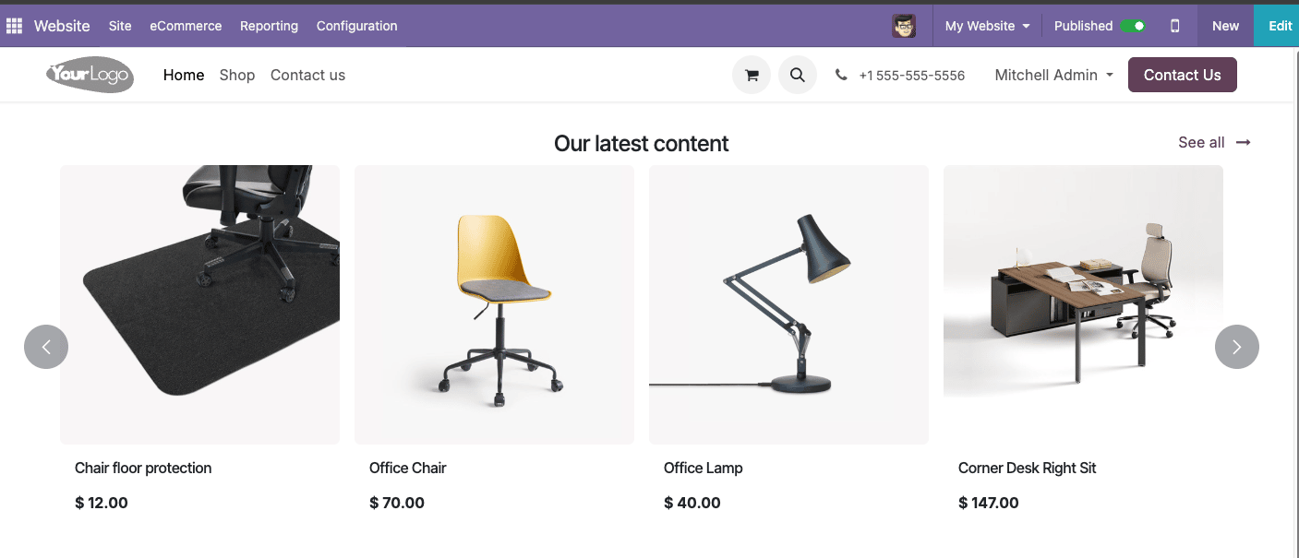The height and width of the screenshot is (558, 1299).
Task: Show next carousel products
Action: 1236,347
